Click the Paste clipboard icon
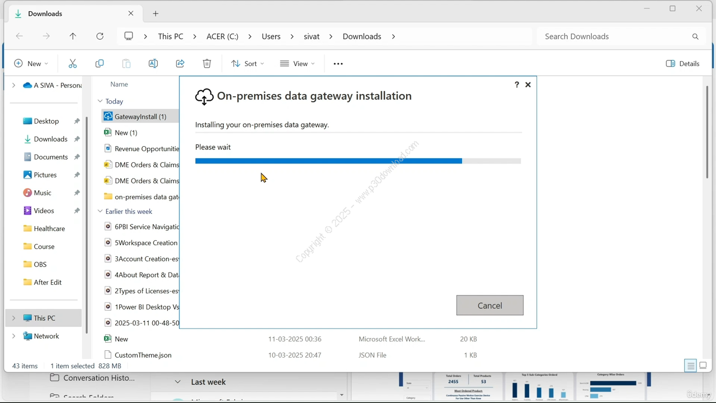The image size is (716, 403). 126,64
